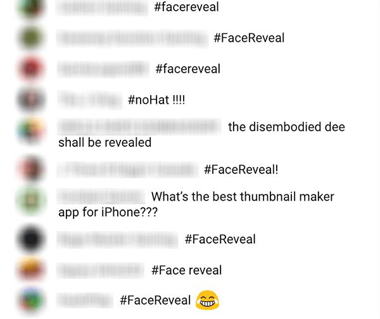Image resolution: width=380 pixels, height=319 pixels.
Task: Open the burger-like orange avatar near #Face reveal
Action: click(31, 270)
